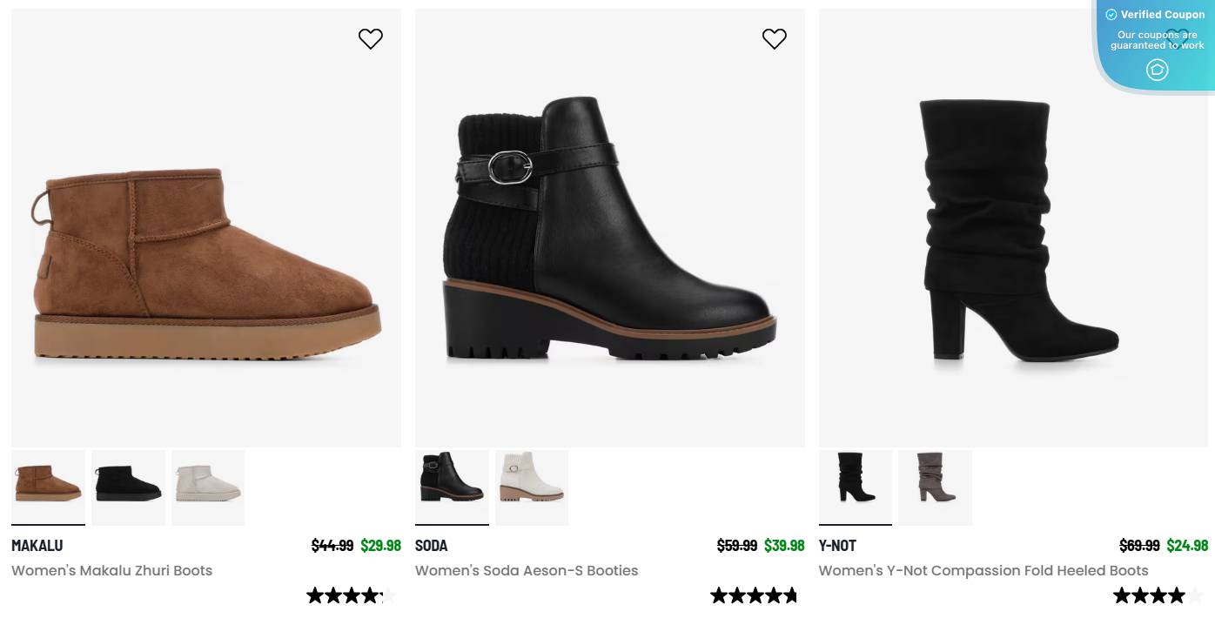Screen dimensions: 1215x625
Task: Click the SODA brand label
Action: point(431,546)
